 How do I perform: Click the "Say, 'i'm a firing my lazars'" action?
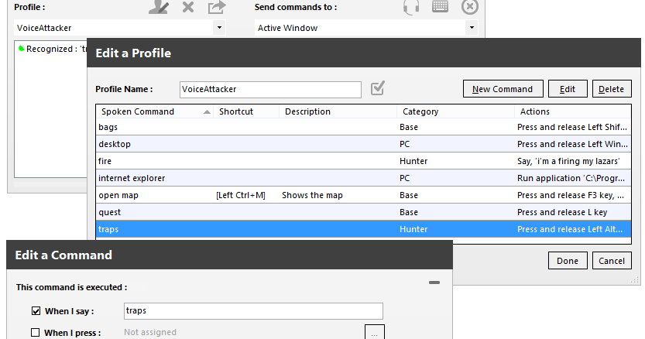(568, 161)
